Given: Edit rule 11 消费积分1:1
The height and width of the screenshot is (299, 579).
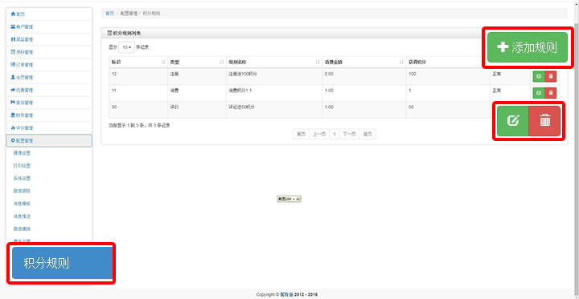Looking at the screenshot, I should [x=539, y=93].
